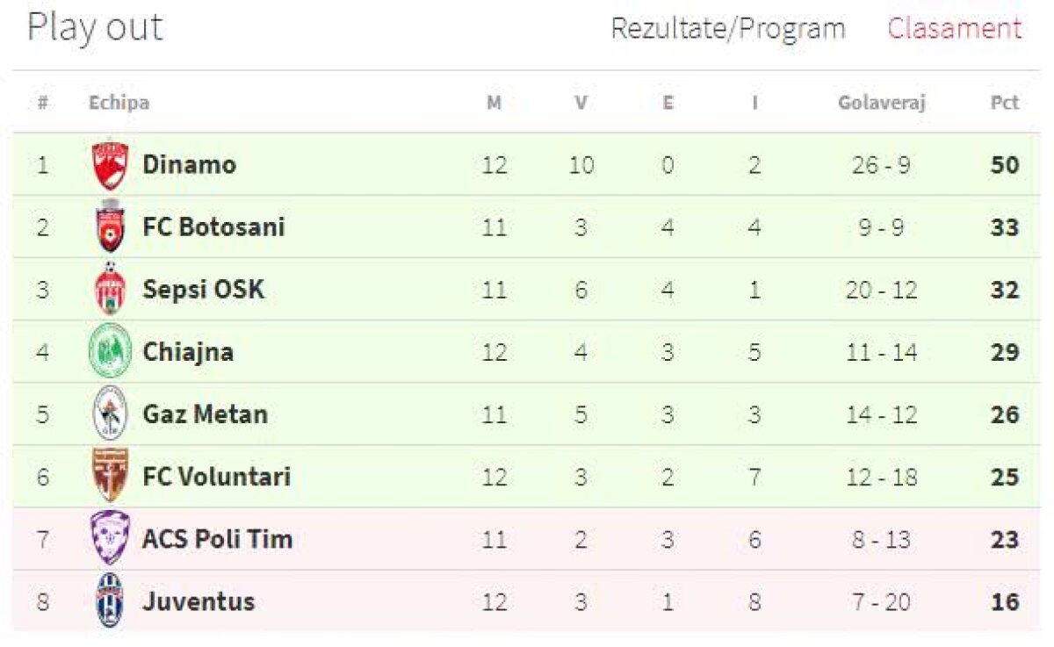This screenshot has height=647, width=1054.
Task: Select the ACS Poli Tim purple badge
Action: 111,538
